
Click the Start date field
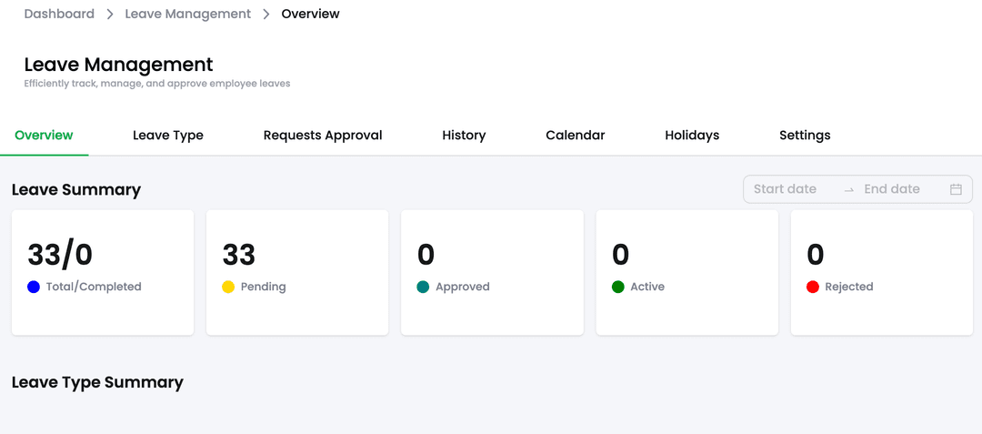click(x=786, y=189)
